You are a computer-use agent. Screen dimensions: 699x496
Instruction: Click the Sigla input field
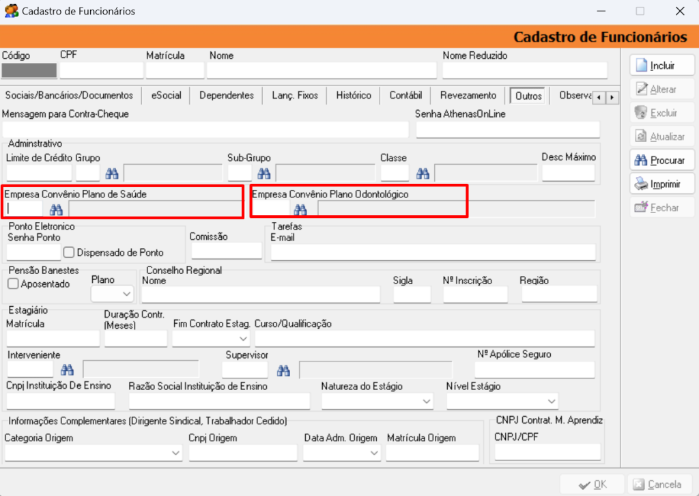pos(412,294)
